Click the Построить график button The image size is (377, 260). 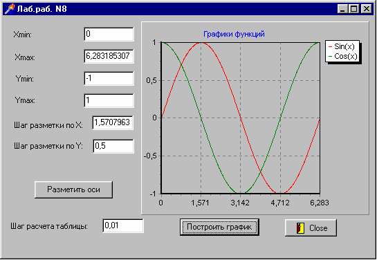(x=219, y=227)
